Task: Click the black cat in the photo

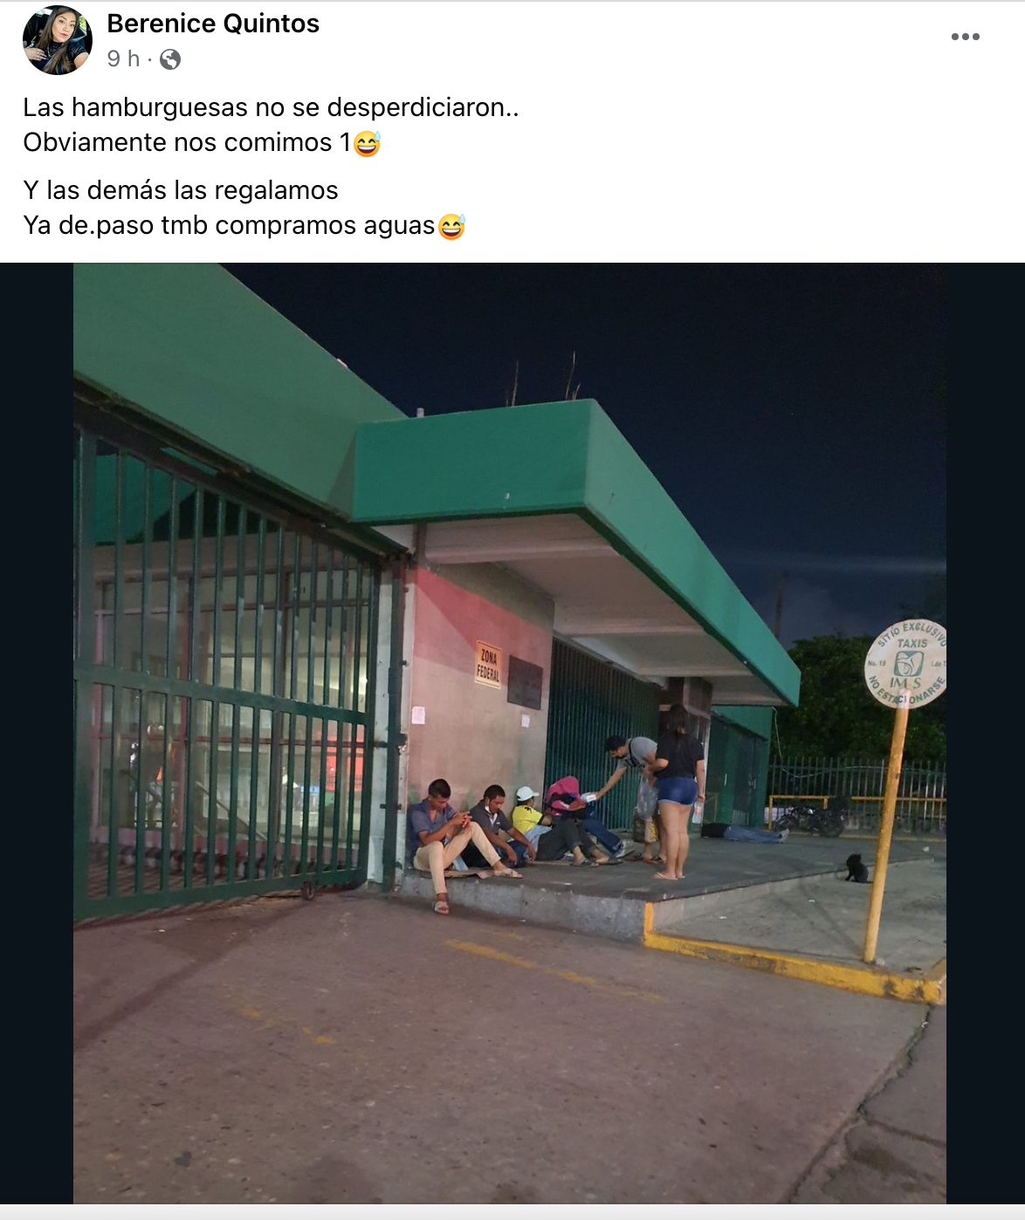Action: tap(856, 867)
